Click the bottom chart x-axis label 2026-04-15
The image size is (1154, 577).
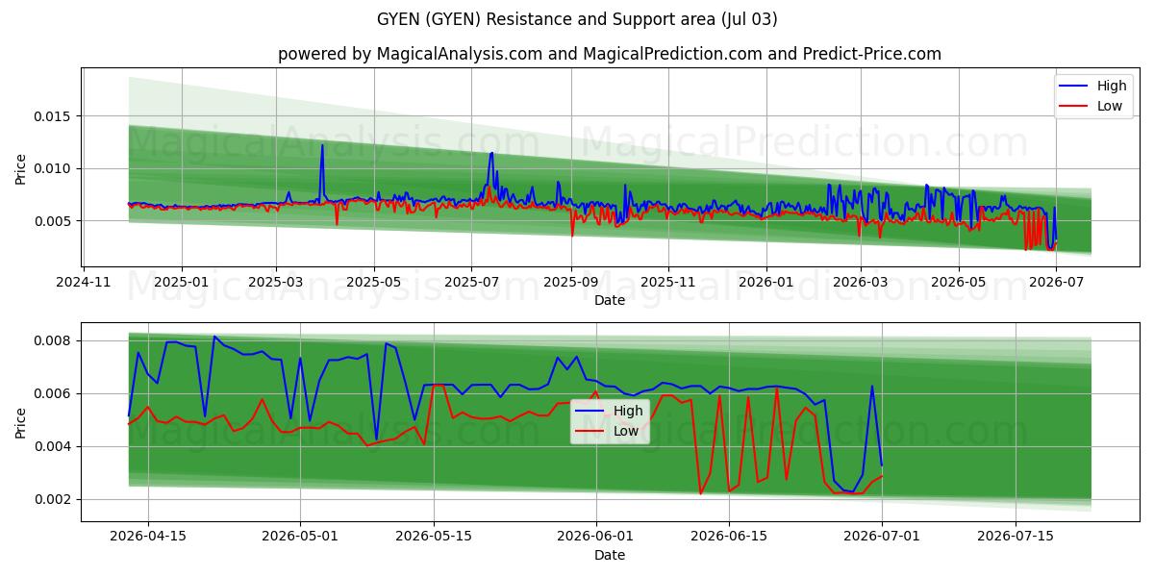point(148,537)
